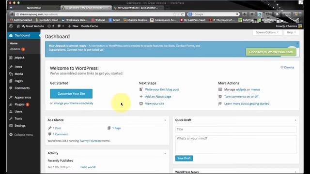Screen dimensions: 310x174
Task: Collapse the At a Glance box
Action: tap(165, 120)
